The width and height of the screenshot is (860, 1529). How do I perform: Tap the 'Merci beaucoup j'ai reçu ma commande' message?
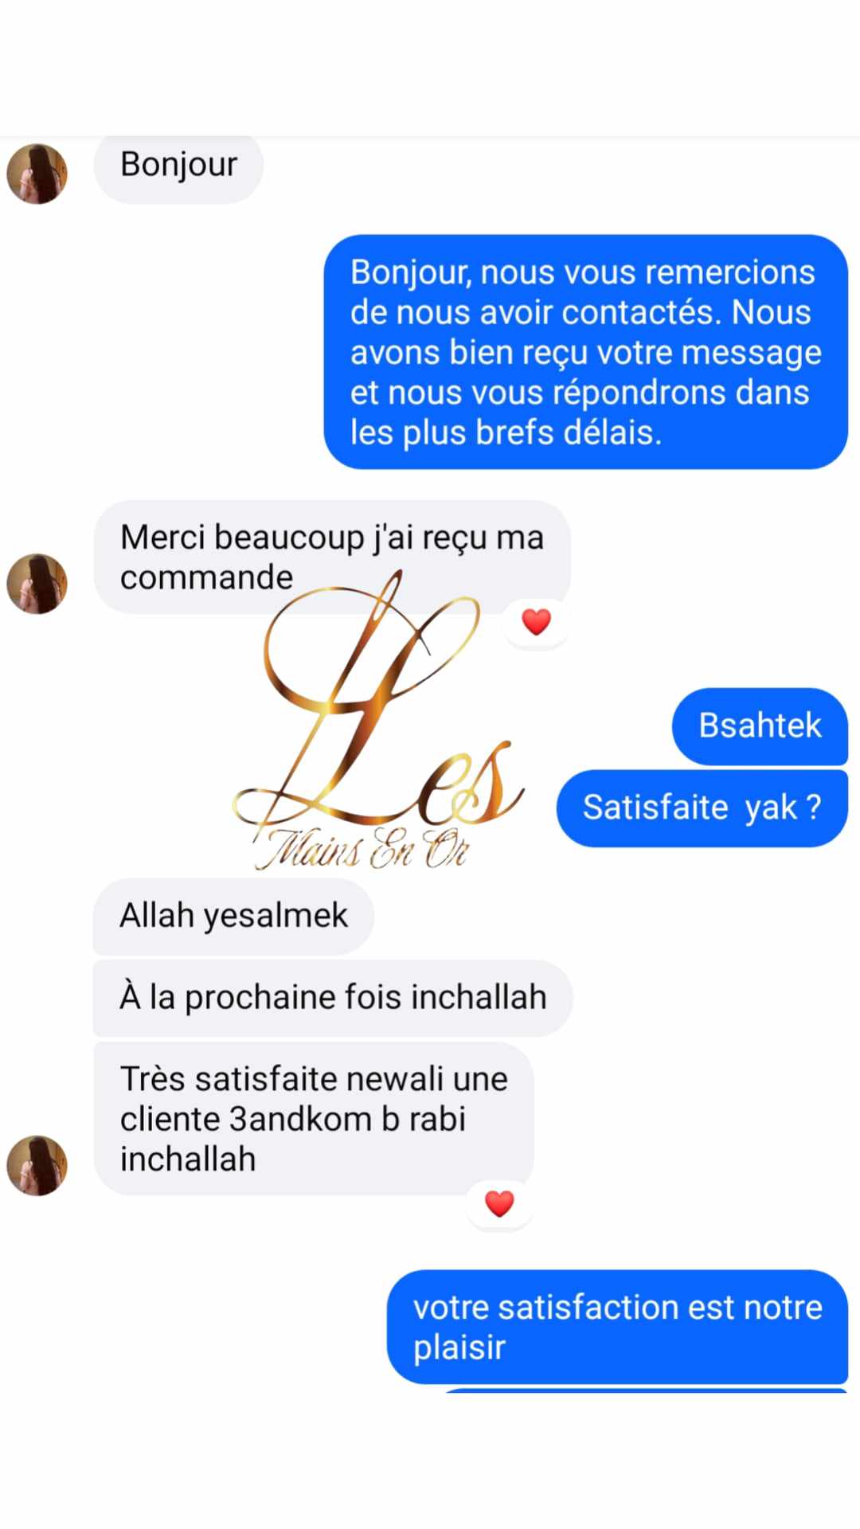click(x=332, y=557)
